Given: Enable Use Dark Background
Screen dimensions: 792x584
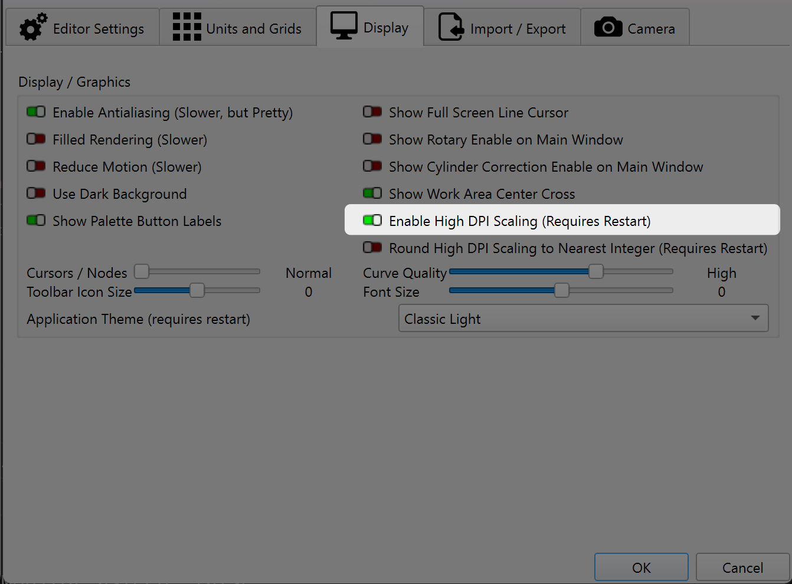Looking at the screenshot, I should (35, 193).
